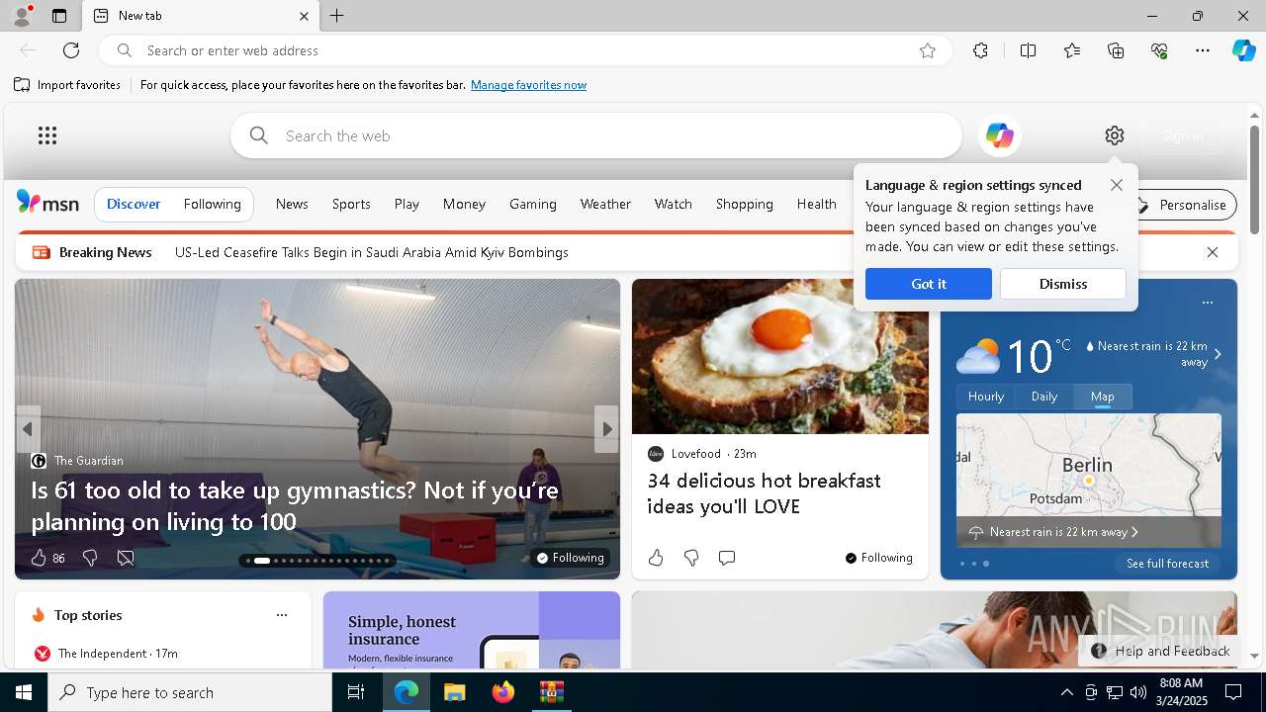1266x712 pixels.
Task: Click the Berlin weather map
Action: coord(1089,480)
